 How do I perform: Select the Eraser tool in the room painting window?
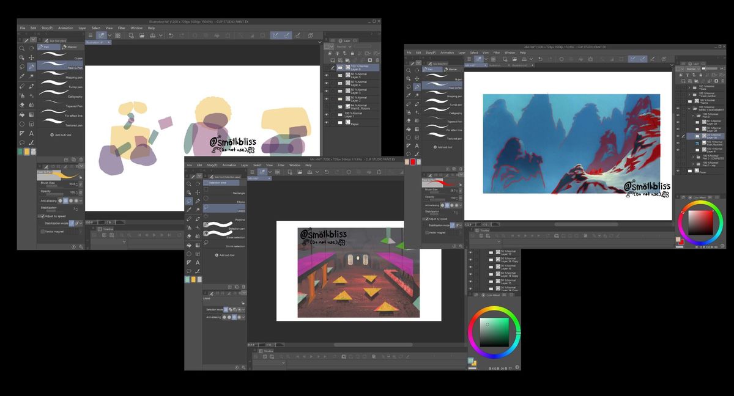pos(190,236)
